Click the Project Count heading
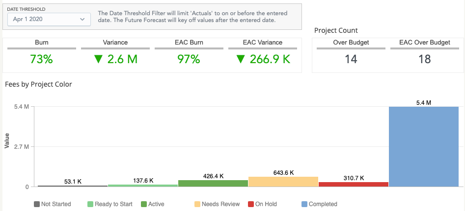 click(336, 30)
